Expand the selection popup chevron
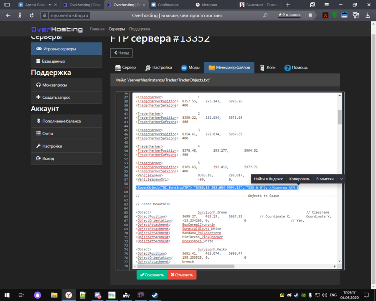Screen dimensions: 376x301 pyautogui.click(x=341, y=179)
